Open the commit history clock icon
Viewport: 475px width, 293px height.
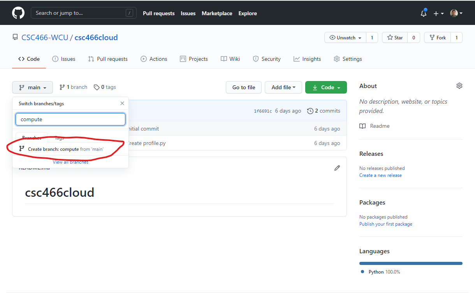(x=310, y=111)
